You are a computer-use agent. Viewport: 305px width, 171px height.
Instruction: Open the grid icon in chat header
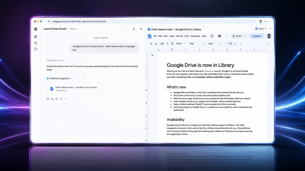pyautogui.click(x=141, y=29)
